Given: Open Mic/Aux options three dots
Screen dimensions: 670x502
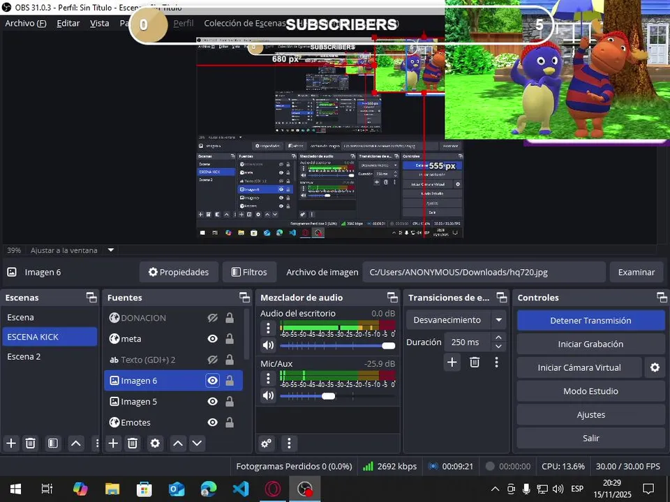Looking at the screenshot, I should tap(268, 378).
